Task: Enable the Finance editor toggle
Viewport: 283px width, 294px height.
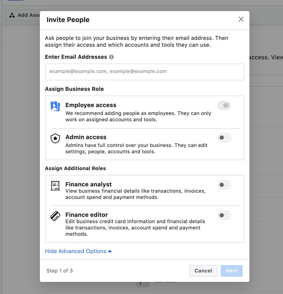Action: pyautogui.click(x=224, y=215)
